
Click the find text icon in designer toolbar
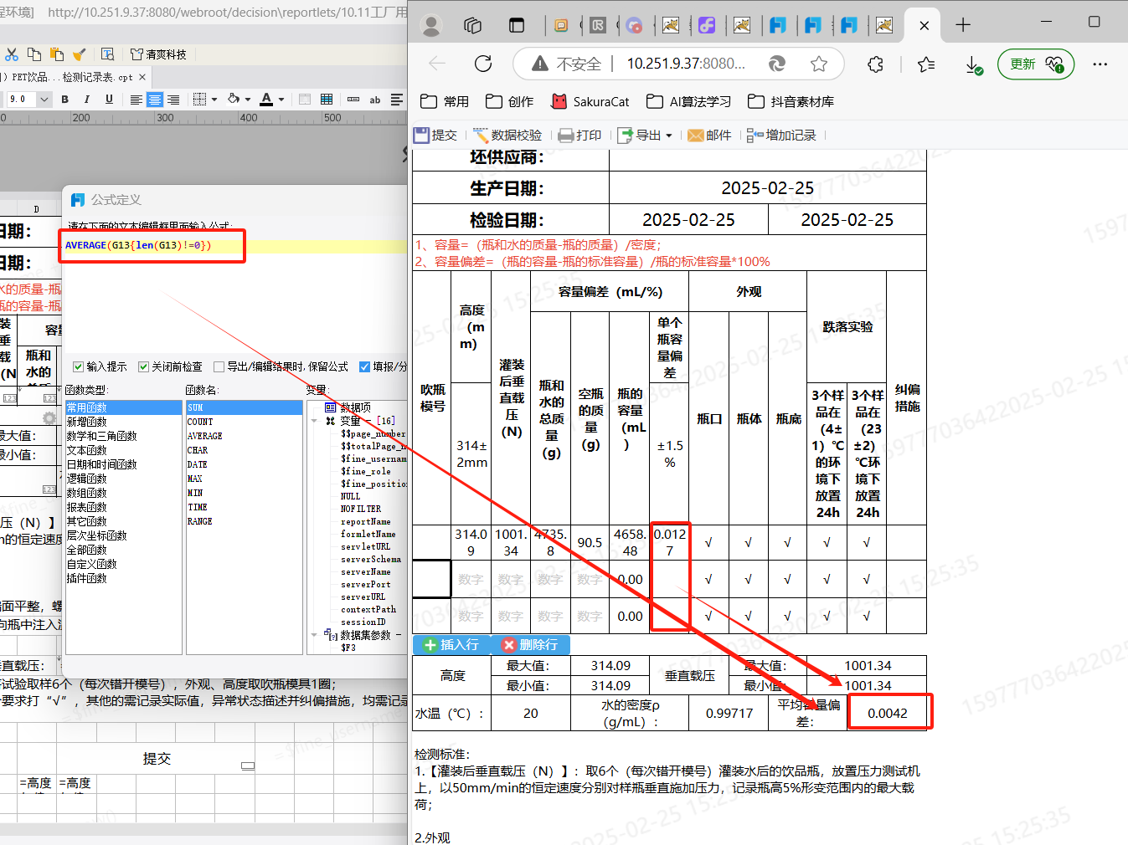click(107, 54)
